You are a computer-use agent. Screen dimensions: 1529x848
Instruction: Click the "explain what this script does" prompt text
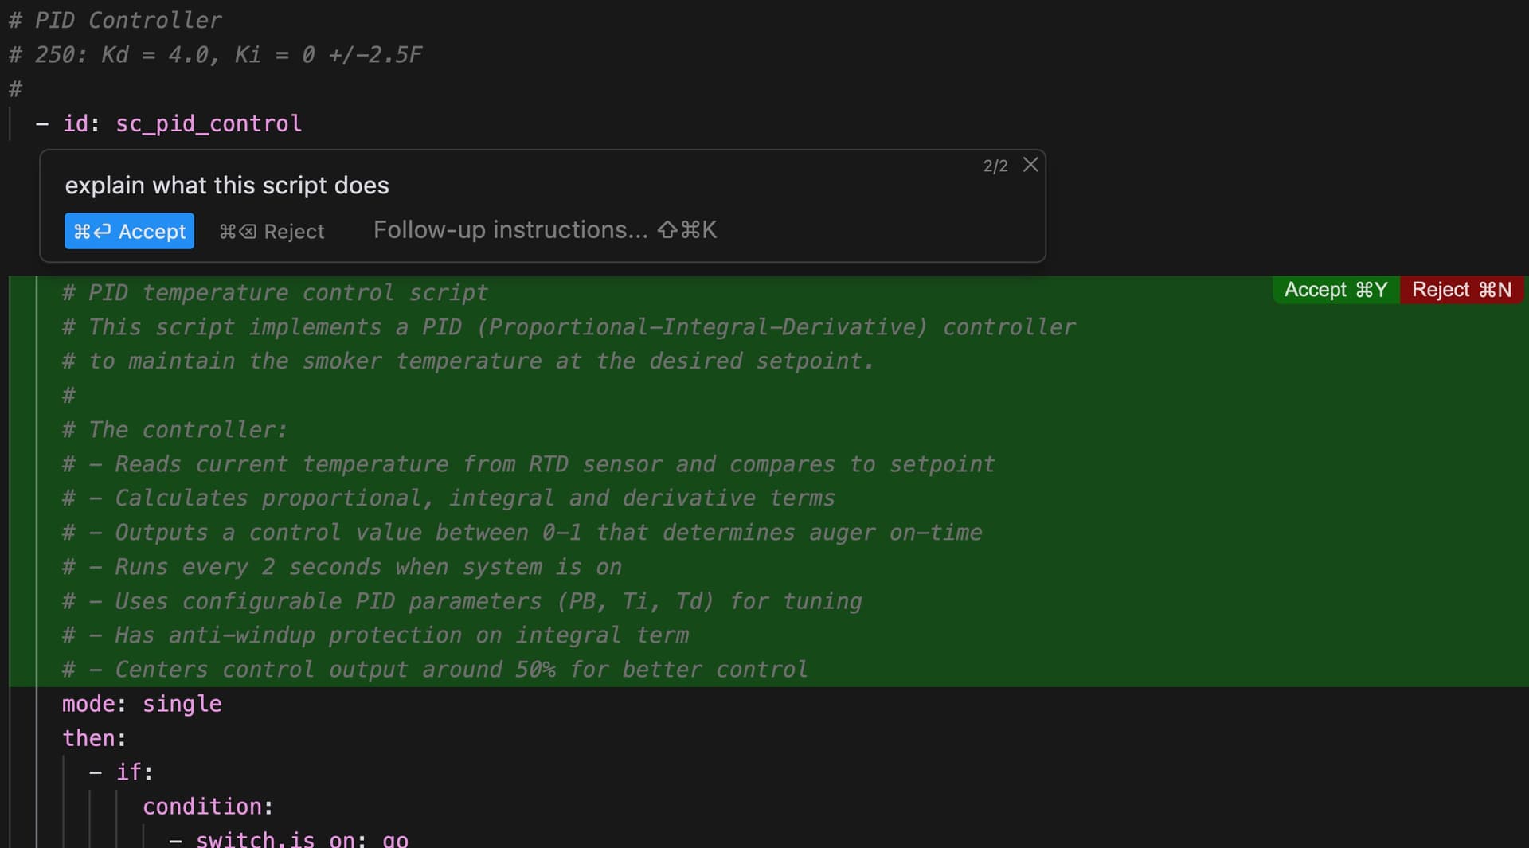click(x=227, y=186)
